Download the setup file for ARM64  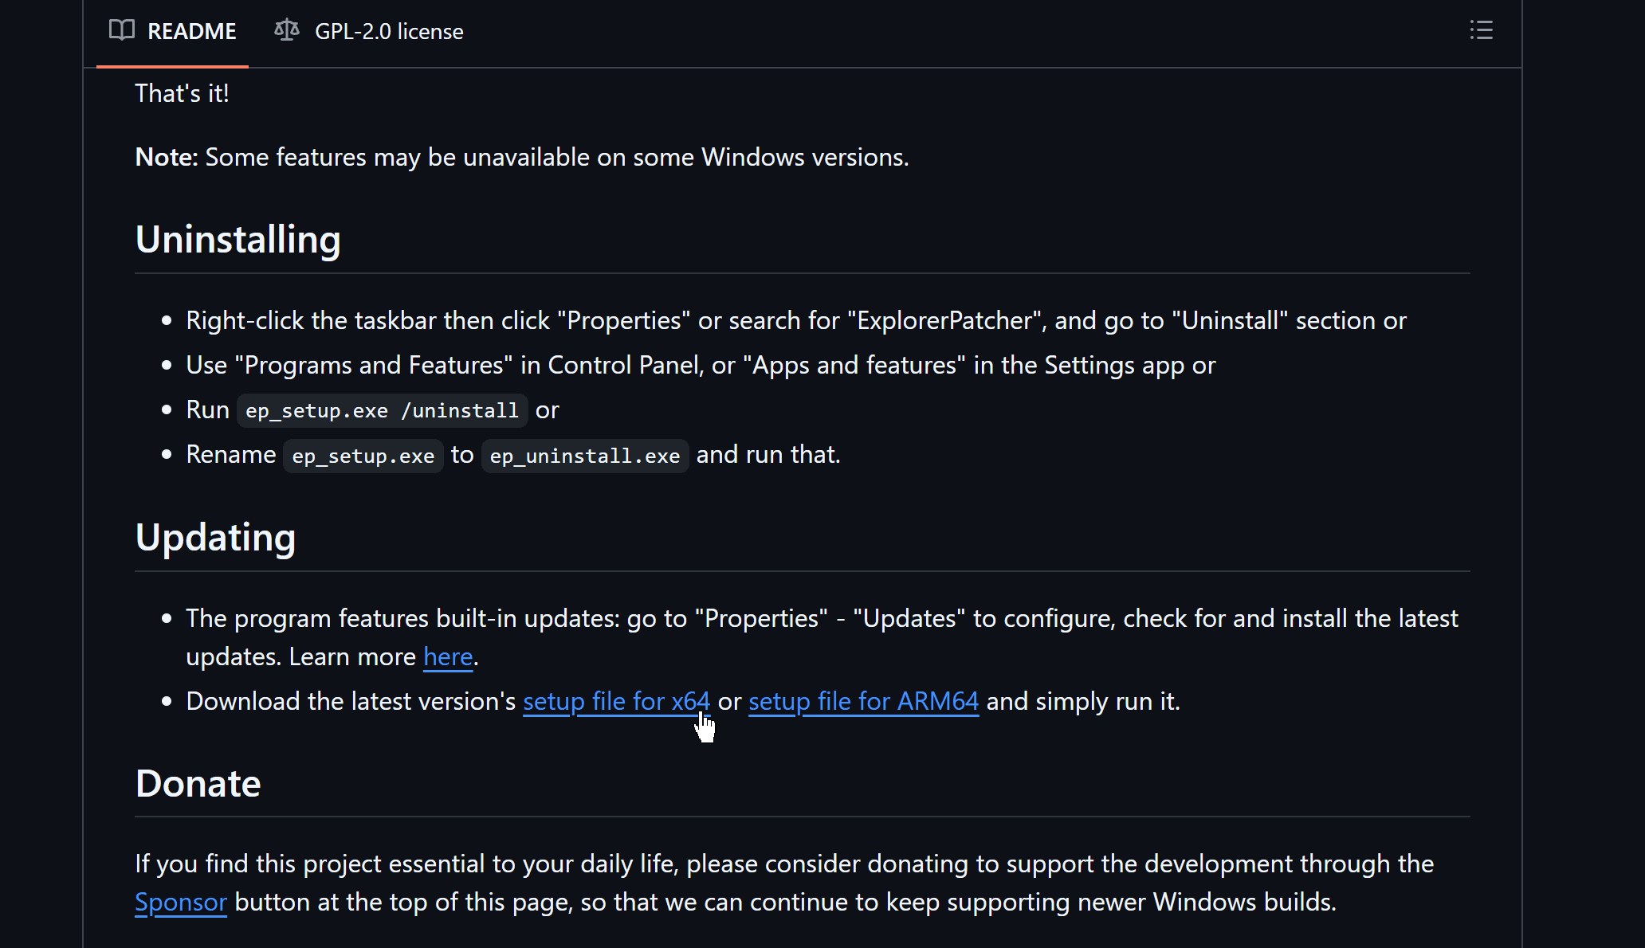pos(863,701)
